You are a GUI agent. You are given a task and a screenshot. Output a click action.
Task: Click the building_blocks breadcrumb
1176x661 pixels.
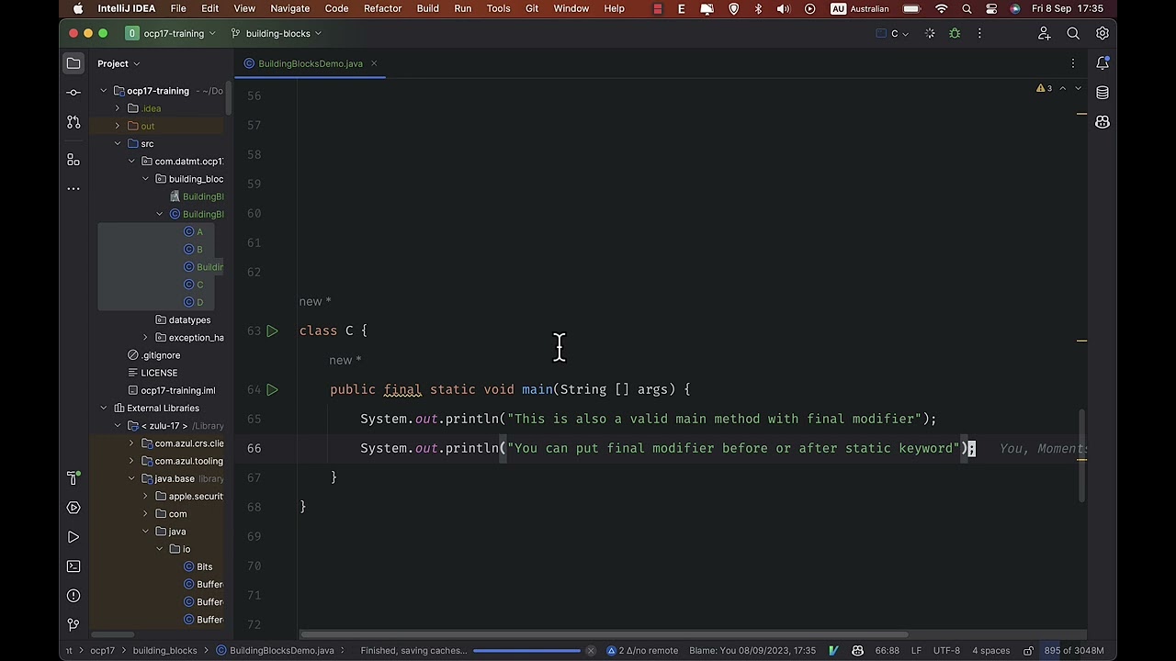[x=164, y=651]
